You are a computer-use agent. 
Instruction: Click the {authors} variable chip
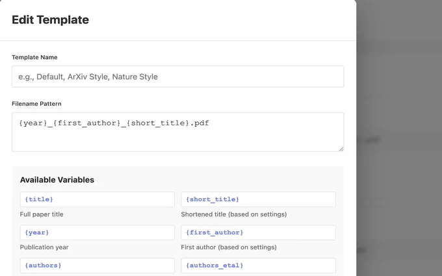click(x=97, y=266)
